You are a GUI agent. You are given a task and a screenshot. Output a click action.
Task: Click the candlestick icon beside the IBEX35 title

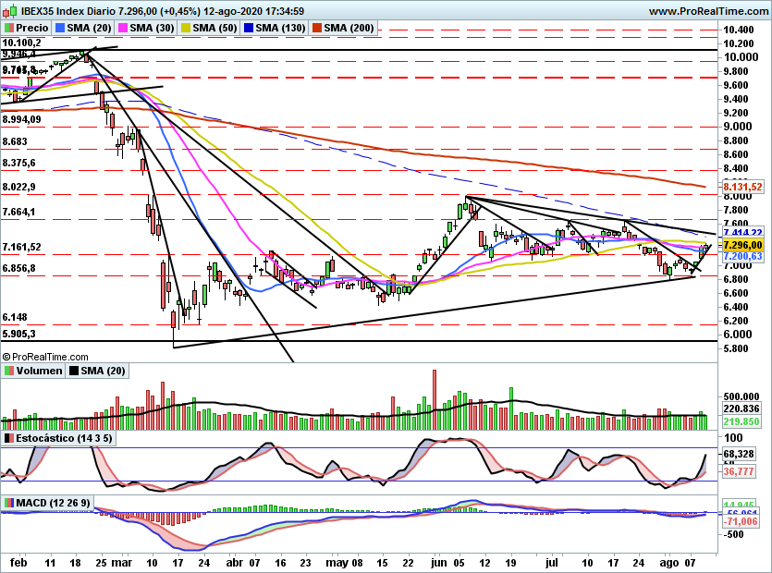(9, 11)
